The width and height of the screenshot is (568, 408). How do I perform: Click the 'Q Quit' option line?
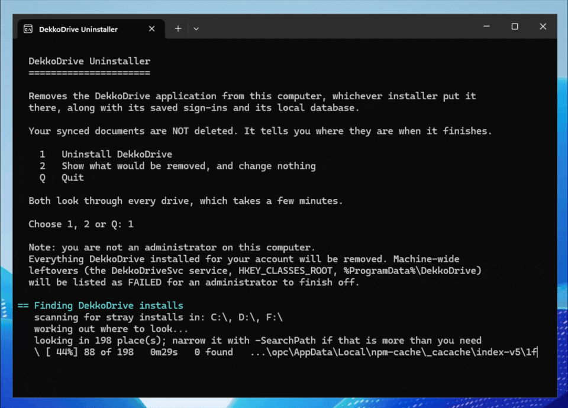62,178
